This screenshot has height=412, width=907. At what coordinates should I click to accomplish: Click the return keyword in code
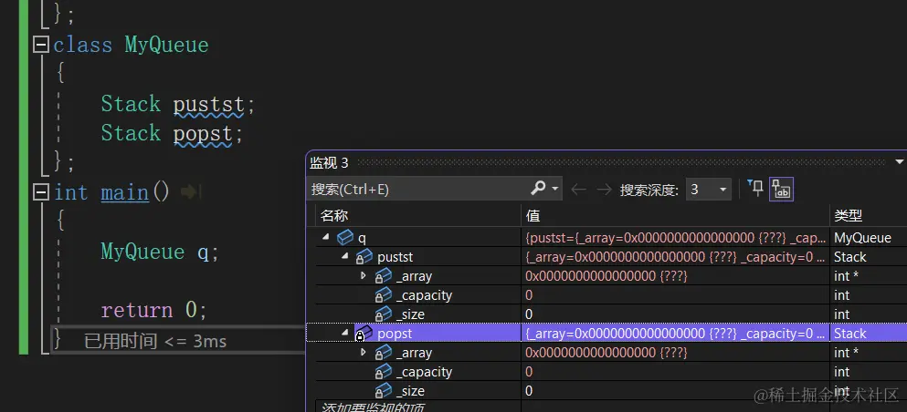point(136,311)
